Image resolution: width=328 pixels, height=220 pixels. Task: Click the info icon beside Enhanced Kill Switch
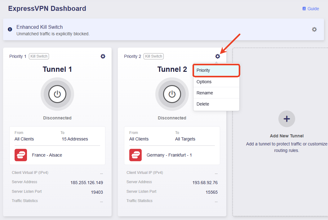(10, 29)
